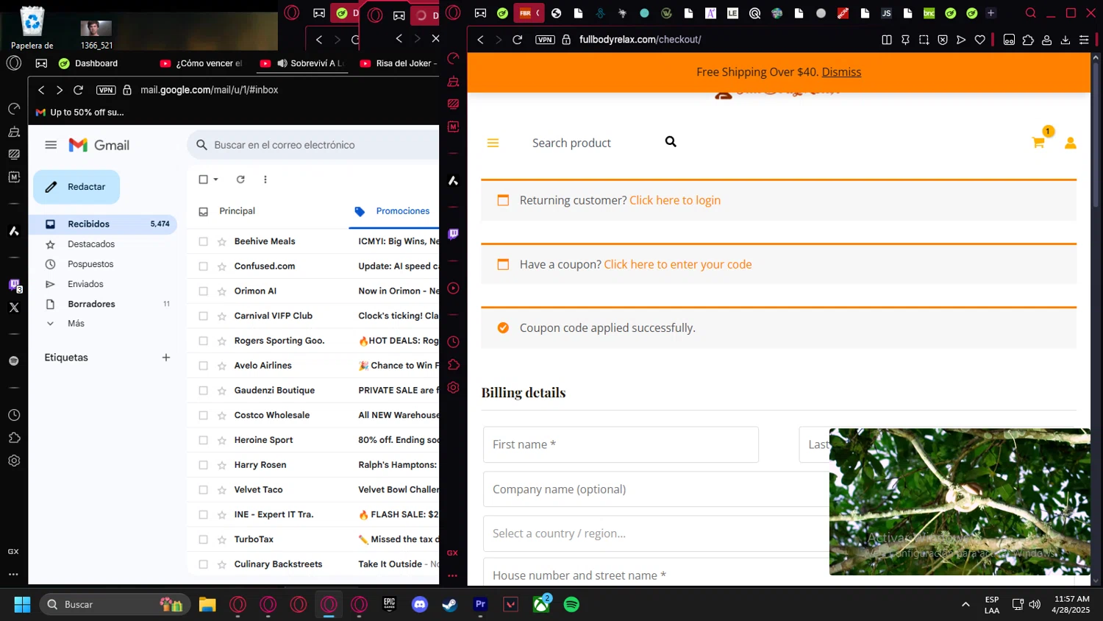Select the Carnival VIFP Club email checkbox
Viewport: 1103px width, 621px height.
click(x=204, y=316)
